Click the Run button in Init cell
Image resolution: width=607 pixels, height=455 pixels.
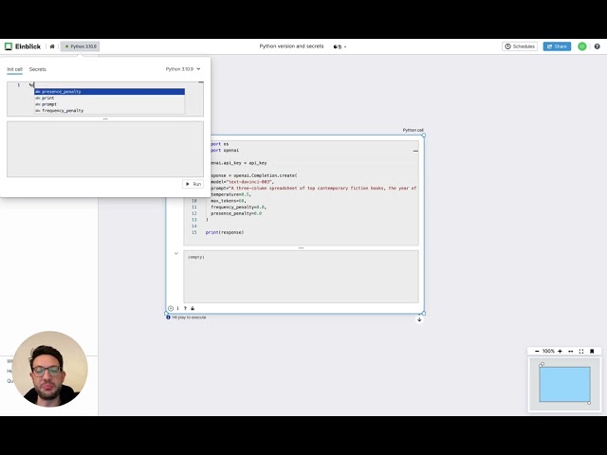[193, 184]
